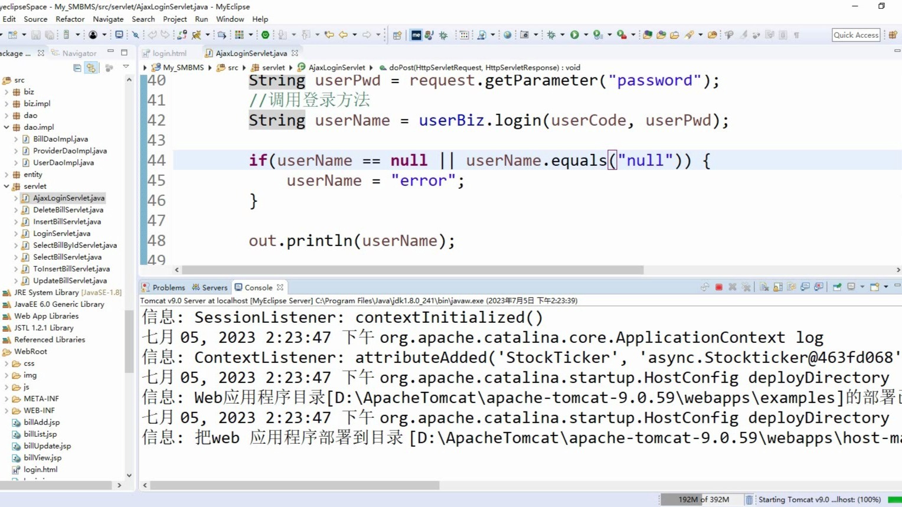
Task: Toggle Word Wrap in the console toolbar
Action: pyautogui.click(x=792, y=287)
